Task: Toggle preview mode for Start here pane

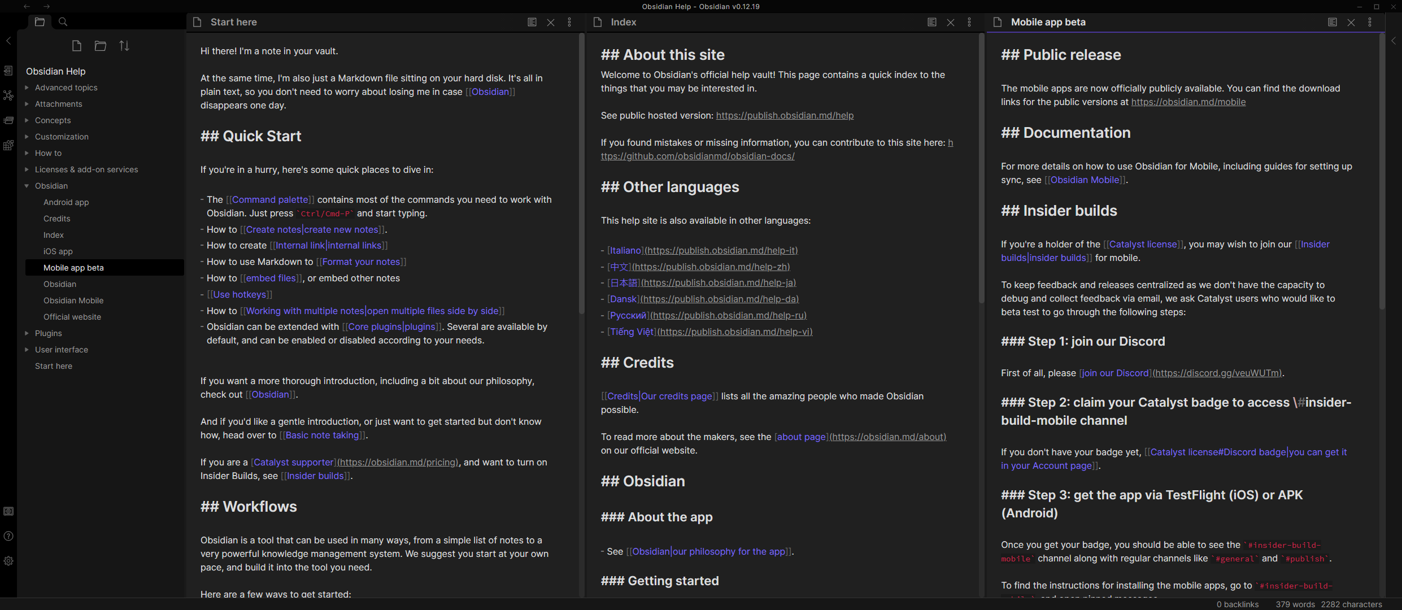Action: 532,22
